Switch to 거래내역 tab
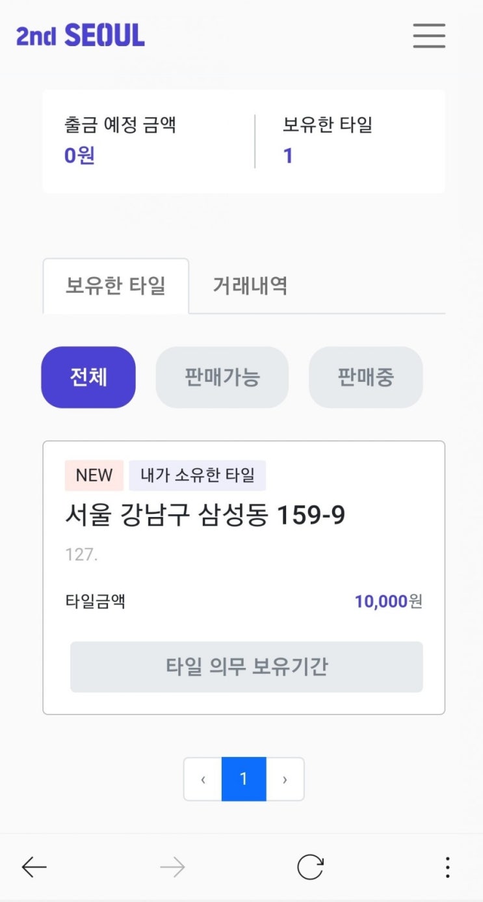The width and height of the screenshot is (483, 902). tap(250, 286)
